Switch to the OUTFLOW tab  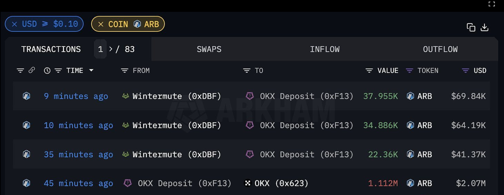[440, 49]
